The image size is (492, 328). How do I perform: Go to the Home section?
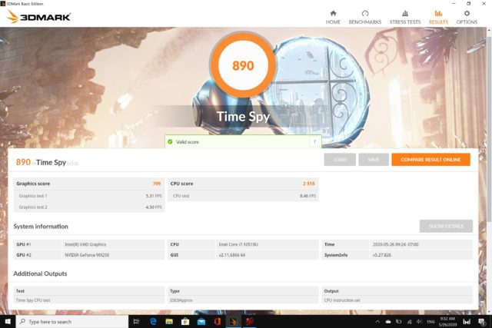333,17
